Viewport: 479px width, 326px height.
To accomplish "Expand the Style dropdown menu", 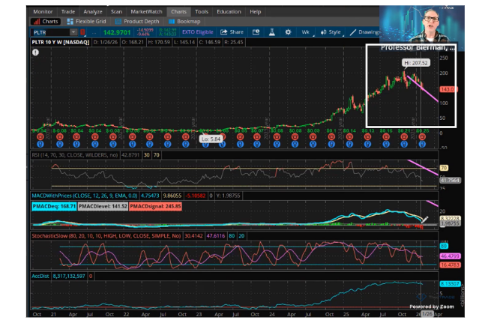I will 331,32.
